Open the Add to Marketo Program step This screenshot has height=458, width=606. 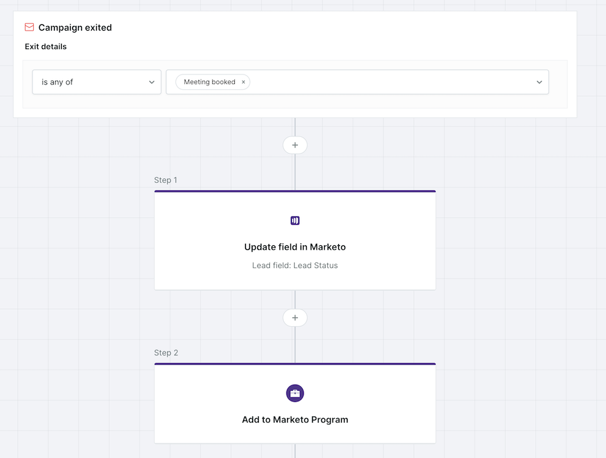point(295,403)
